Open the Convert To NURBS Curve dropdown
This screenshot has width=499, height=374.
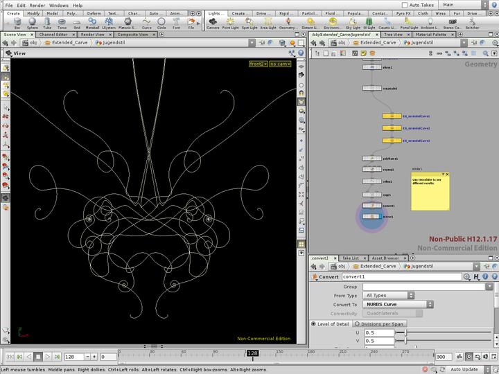(x=398, y=304)
